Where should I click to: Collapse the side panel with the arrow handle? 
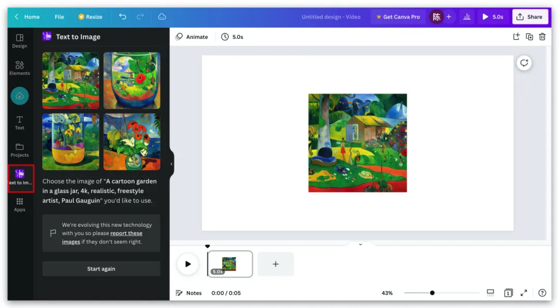click(171, 164)
